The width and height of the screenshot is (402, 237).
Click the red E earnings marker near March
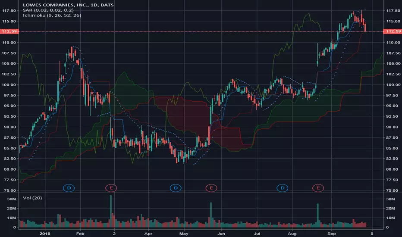[x=111, y=188]
